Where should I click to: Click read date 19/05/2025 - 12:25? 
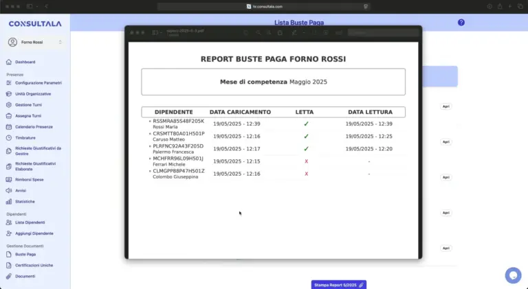click(x=368, y=137)
